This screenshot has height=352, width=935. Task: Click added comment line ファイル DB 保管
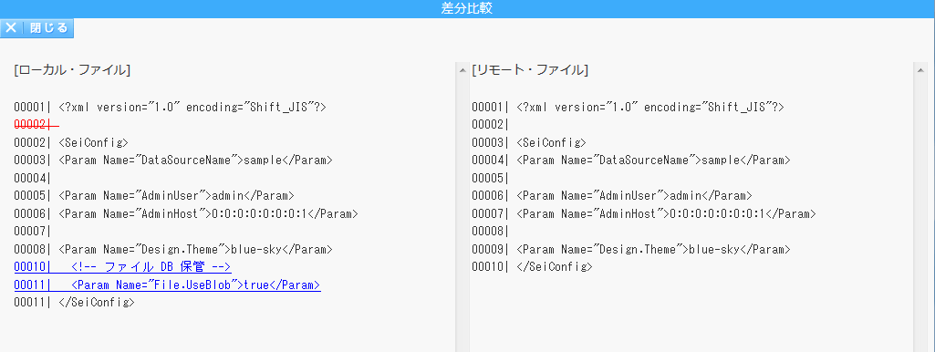point(122,266)
